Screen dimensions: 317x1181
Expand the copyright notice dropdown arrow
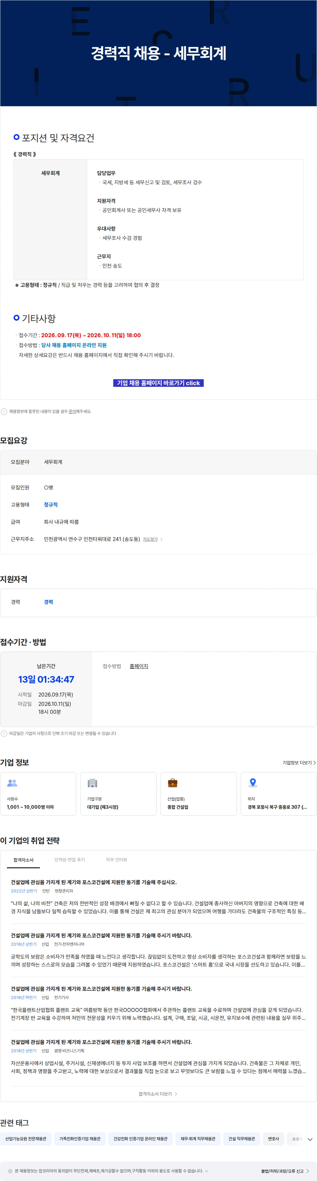coord(207,1171)
